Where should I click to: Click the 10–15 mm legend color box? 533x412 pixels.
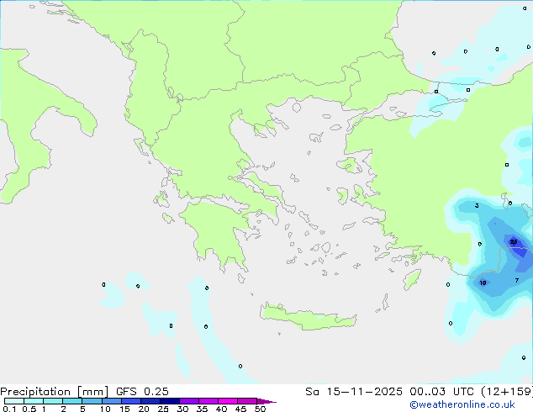point(111,401)
